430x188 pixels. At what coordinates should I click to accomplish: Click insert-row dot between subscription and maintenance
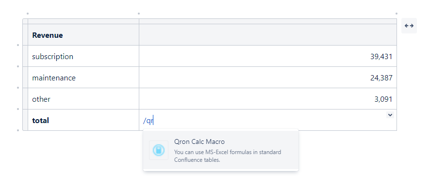[x=18, y=66]
